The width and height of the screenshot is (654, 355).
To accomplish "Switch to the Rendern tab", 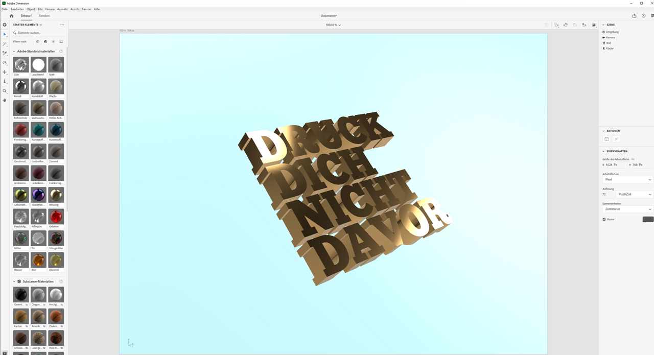I will pos(44,16).
